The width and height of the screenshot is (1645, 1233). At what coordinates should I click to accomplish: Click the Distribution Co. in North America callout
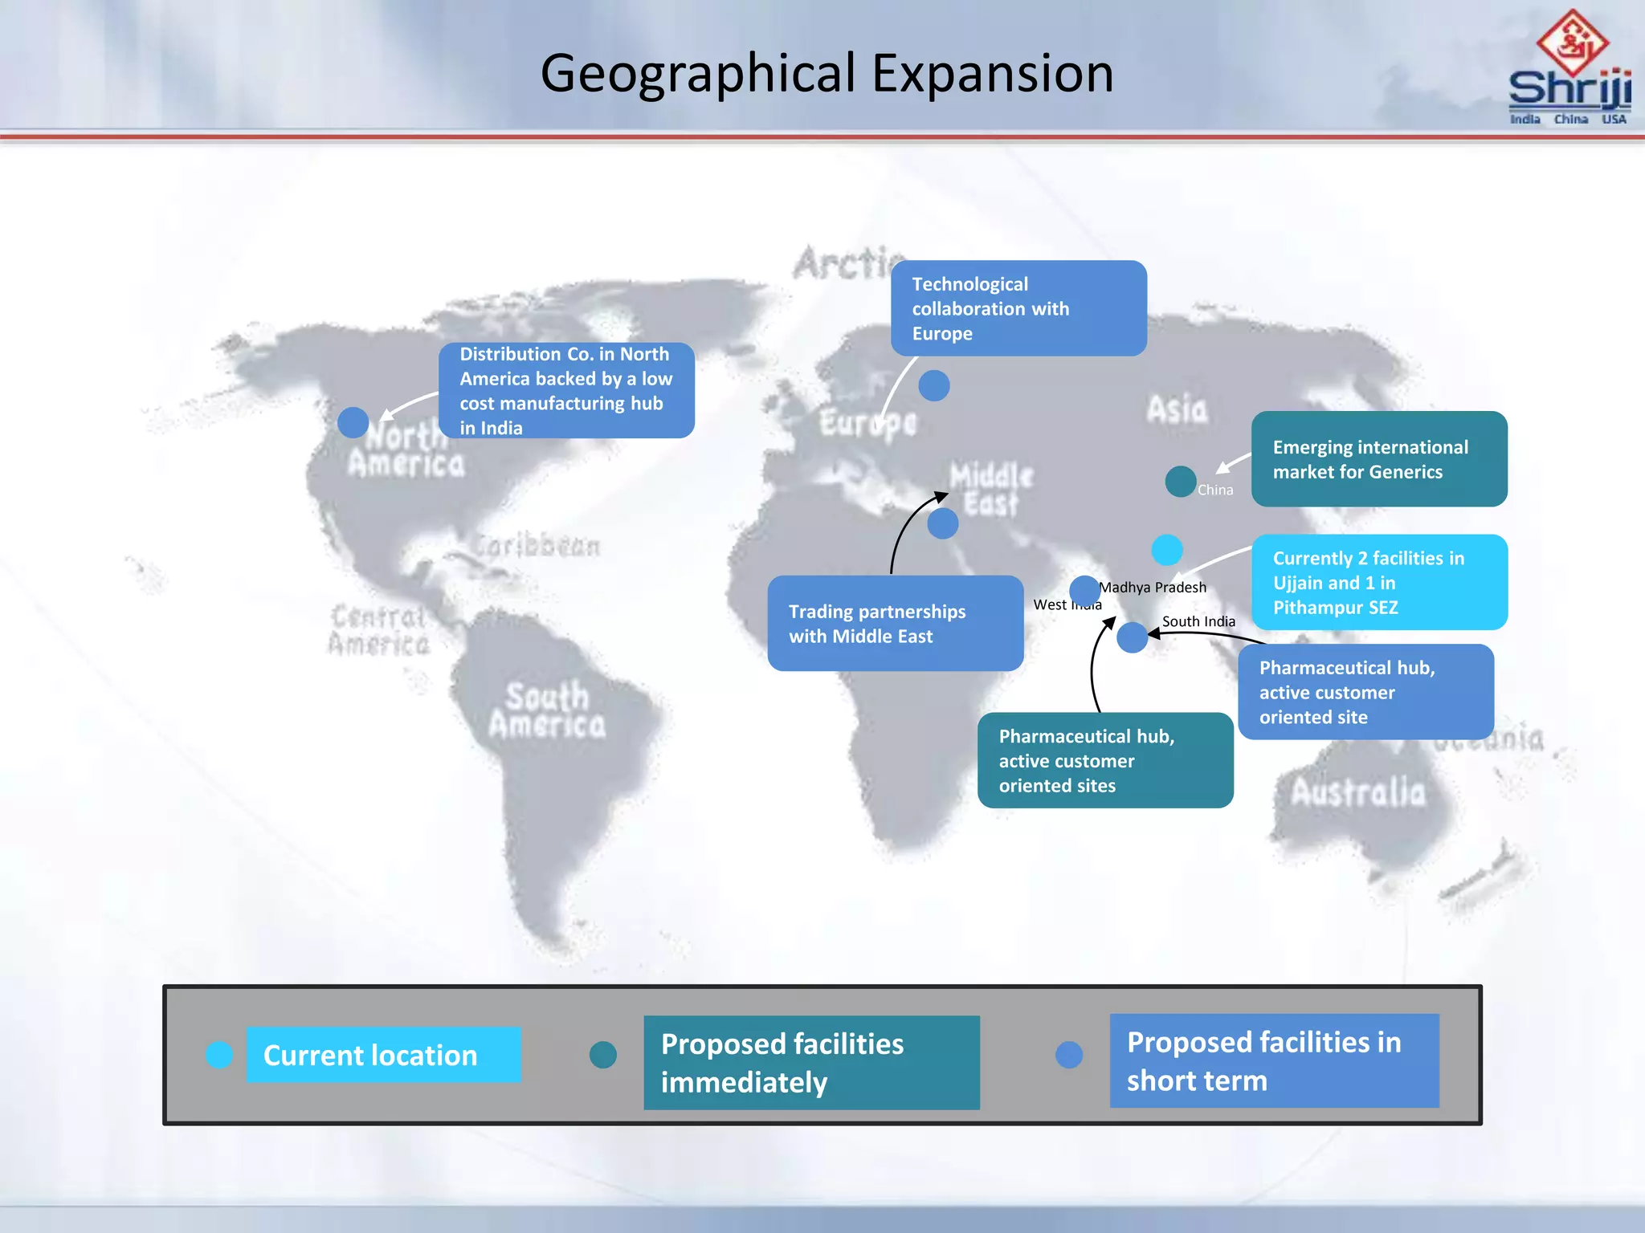(x=566, y=390)
